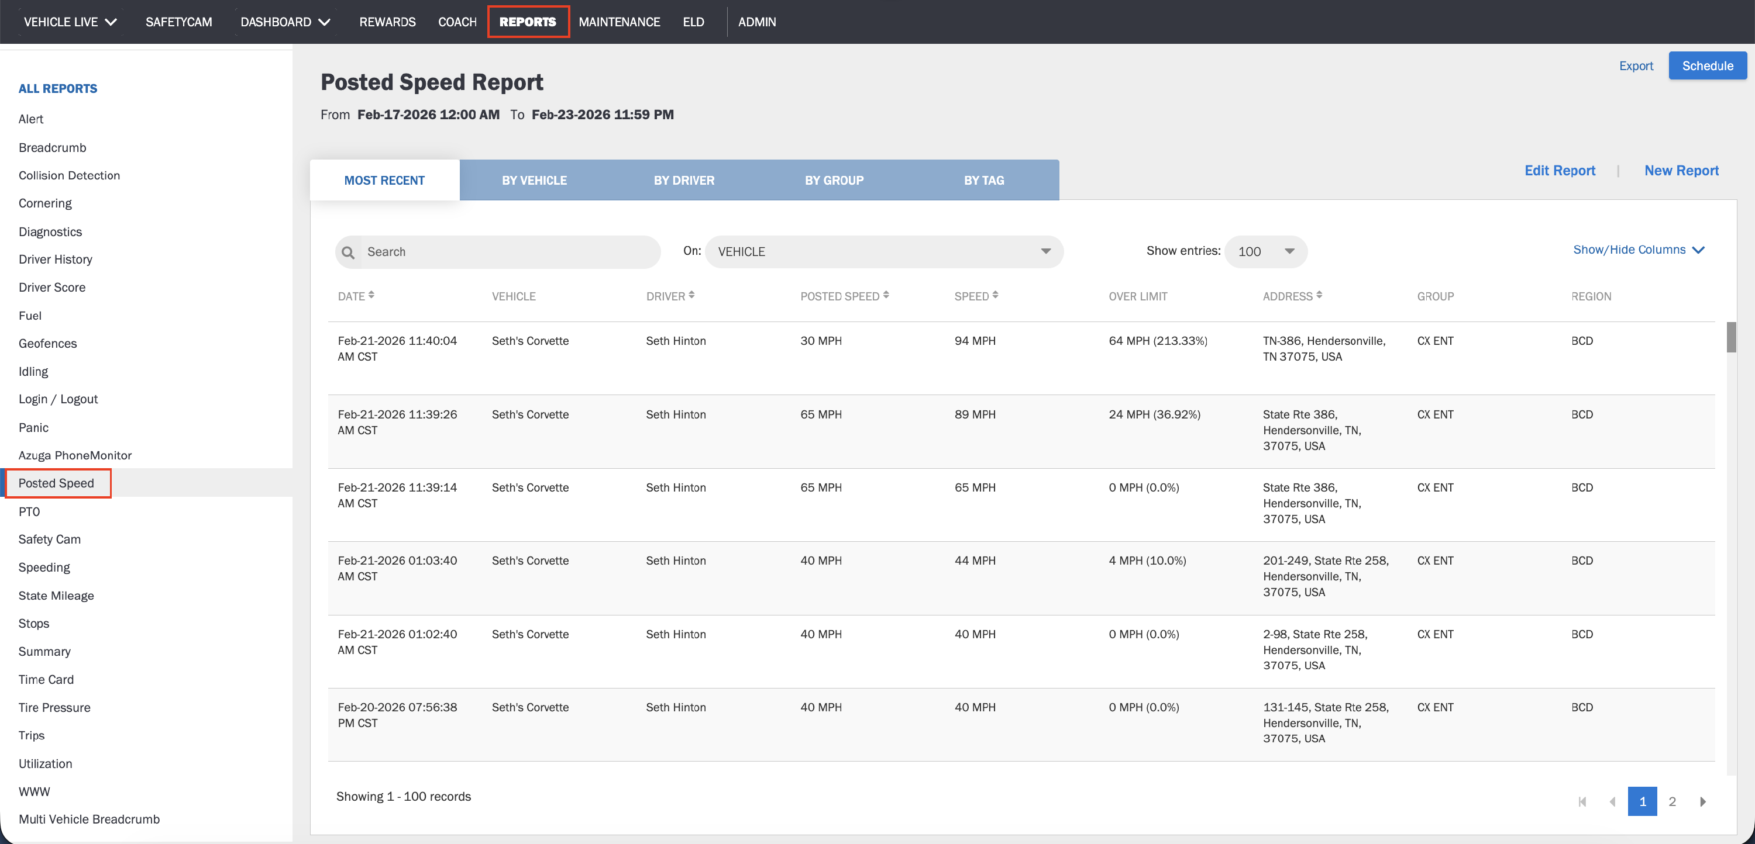
Task: Open the MAINTENANCE menu item
Action: click(x=618, y=22)
